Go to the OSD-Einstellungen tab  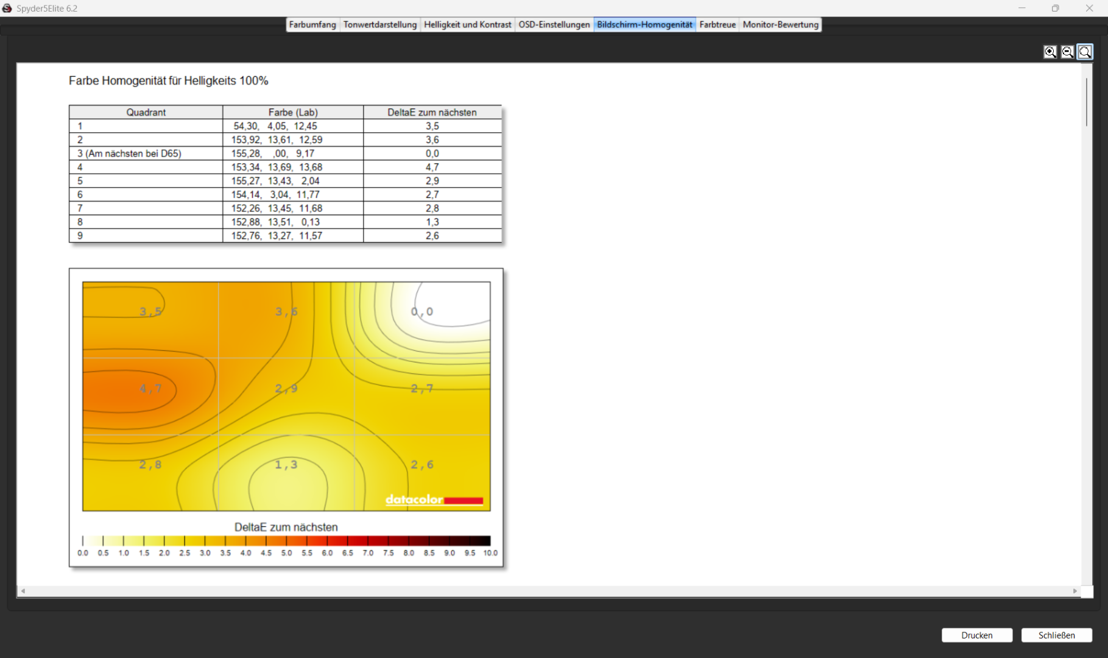[x=554, y=24]
